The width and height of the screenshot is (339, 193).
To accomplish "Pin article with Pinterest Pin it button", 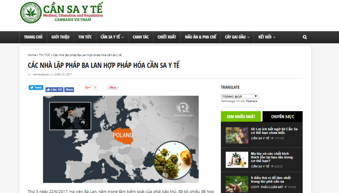I will click(112, 88).
